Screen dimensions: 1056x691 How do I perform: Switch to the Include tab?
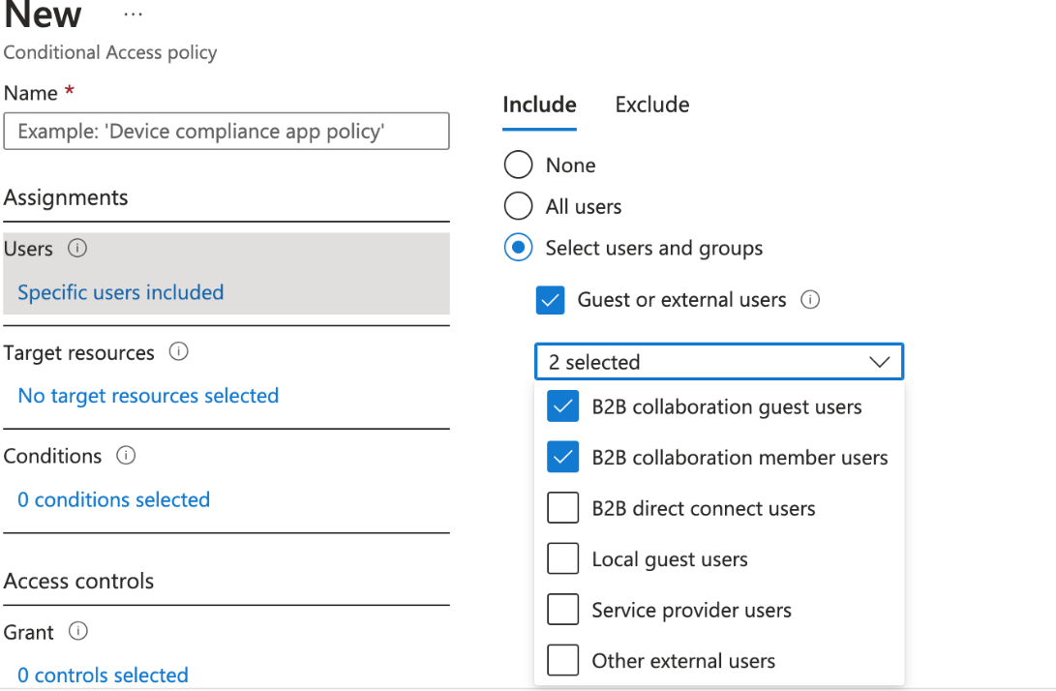(539, 105)
